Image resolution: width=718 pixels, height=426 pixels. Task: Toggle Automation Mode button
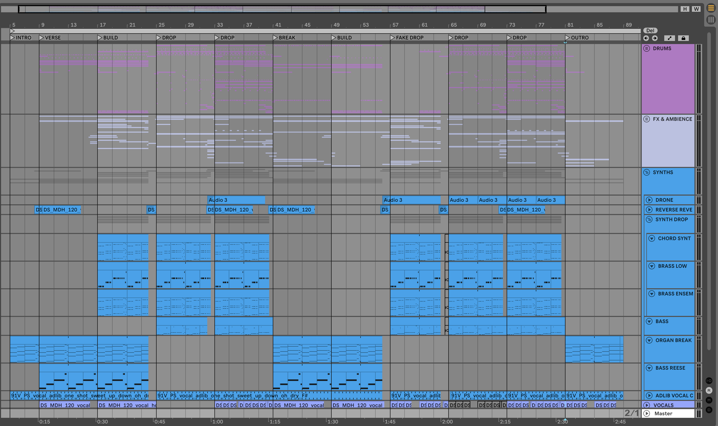coord(670,38)
